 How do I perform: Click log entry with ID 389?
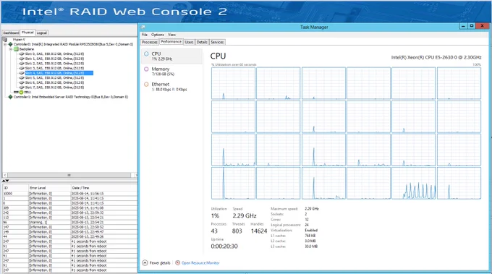pos(69,208)
